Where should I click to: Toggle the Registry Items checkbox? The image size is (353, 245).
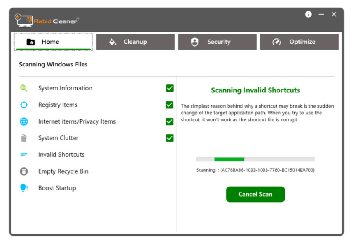pyautogui.click(x=169, y=105)
